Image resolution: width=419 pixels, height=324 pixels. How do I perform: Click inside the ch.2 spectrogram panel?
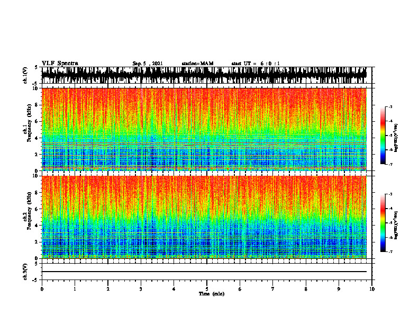[x=204, y=217]
